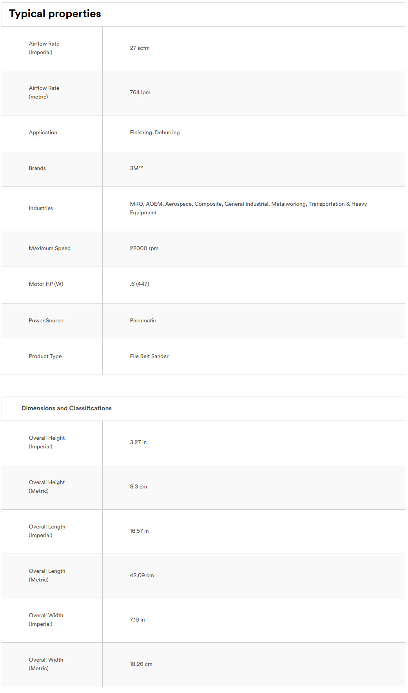Select the 3M™ brand value
The width and height of the screenshot is (408, 693).
136,168
